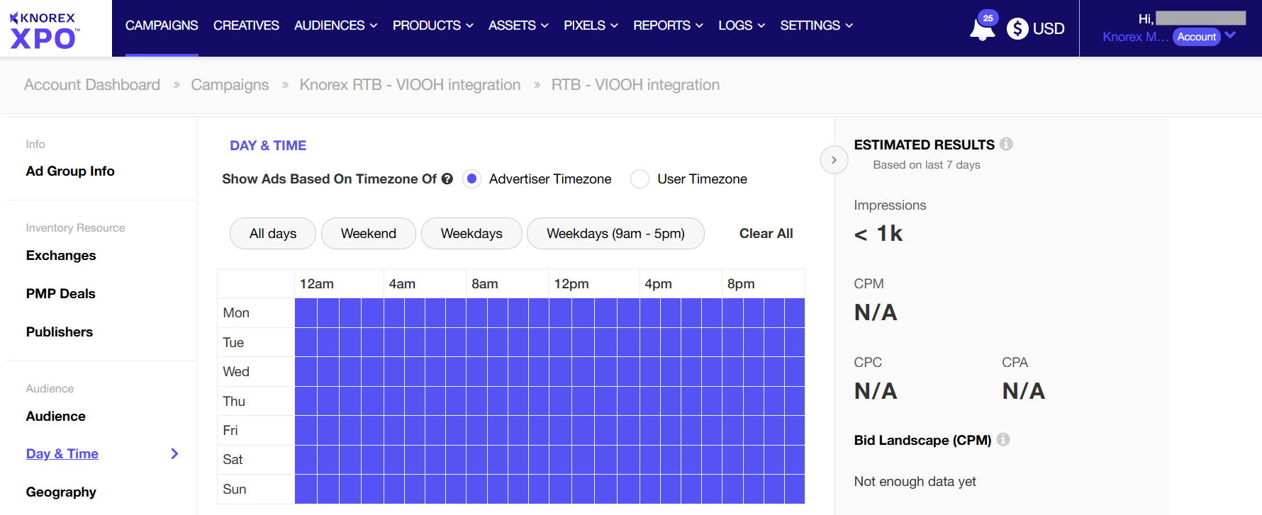Screen dimensions: 1262x515
Task: Click the 'Not enough data yet' text
Action: [x=915, y=481]
